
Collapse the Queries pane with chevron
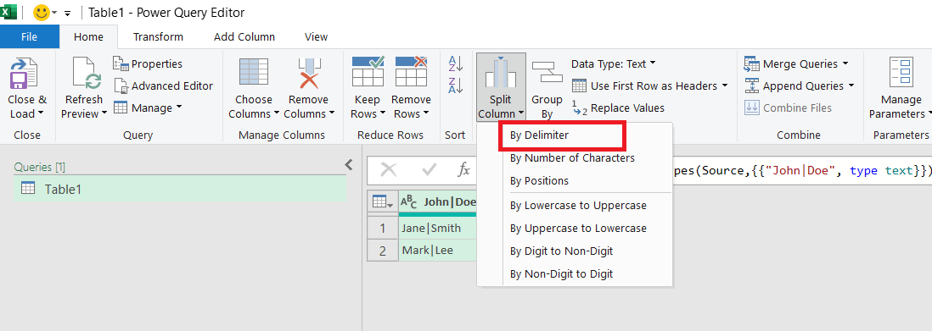(349, 165)
